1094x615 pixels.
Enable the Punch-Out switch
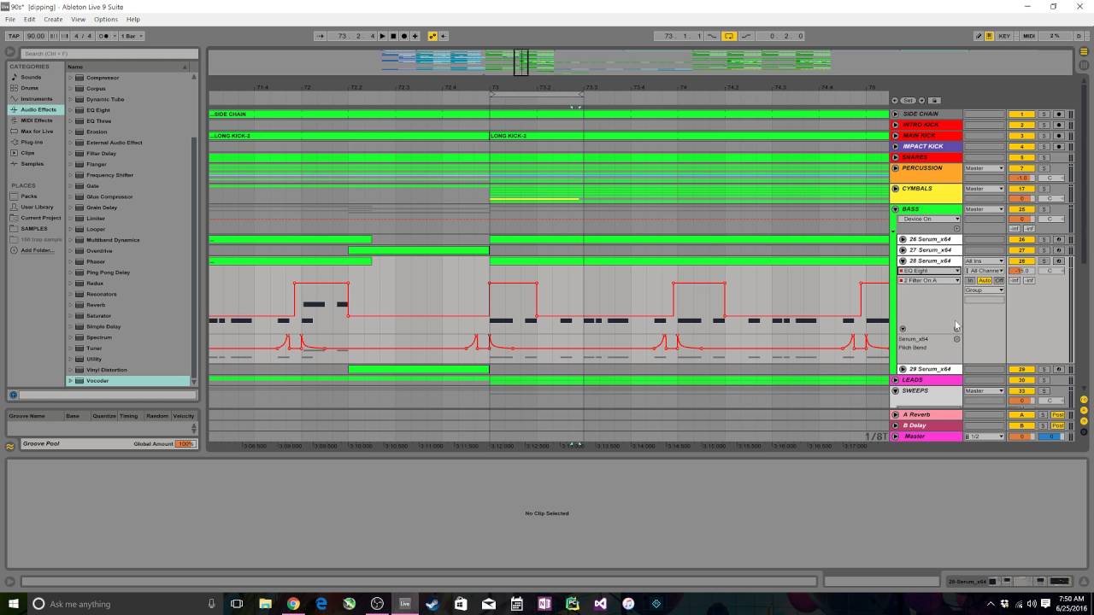tap(746, 36)
